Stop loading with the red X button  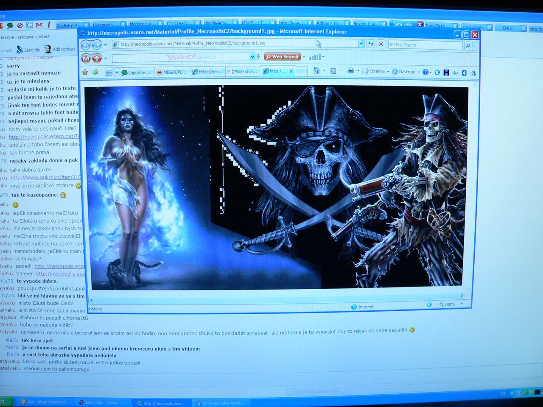point(381,44)
